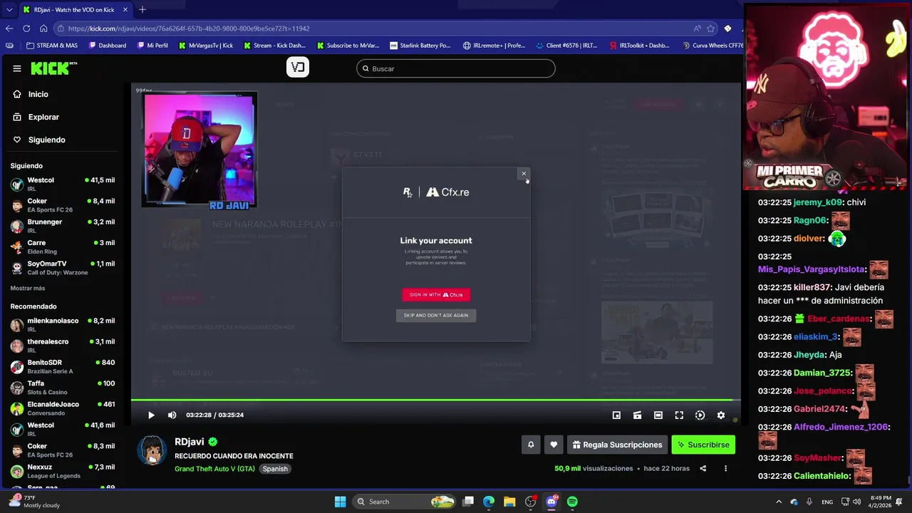Click Sign in with Cfx.re button

click(436, 294)
